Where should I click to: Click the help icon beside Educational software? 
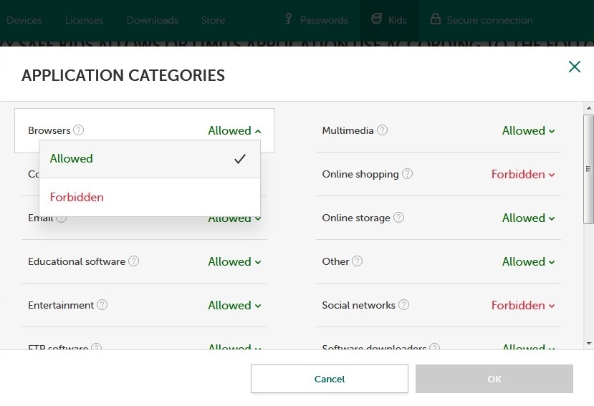coord(133,261)
